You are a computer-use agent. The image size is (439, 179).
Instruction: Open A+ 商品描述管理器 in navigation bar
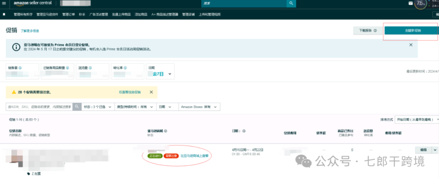coord(165,14)
